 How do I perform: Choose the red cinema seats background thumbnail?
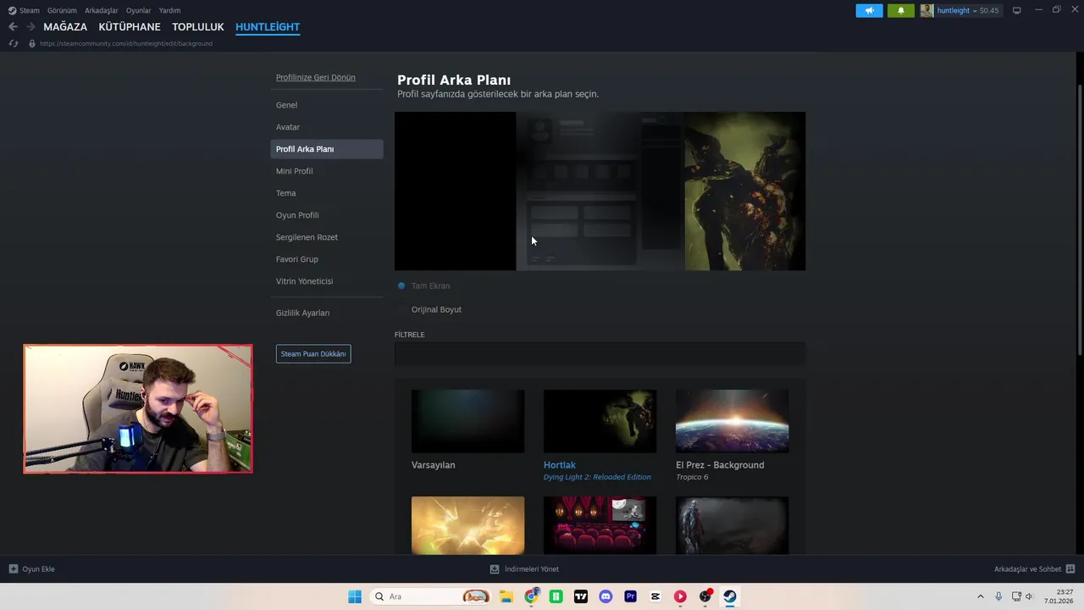click(600, 525)
